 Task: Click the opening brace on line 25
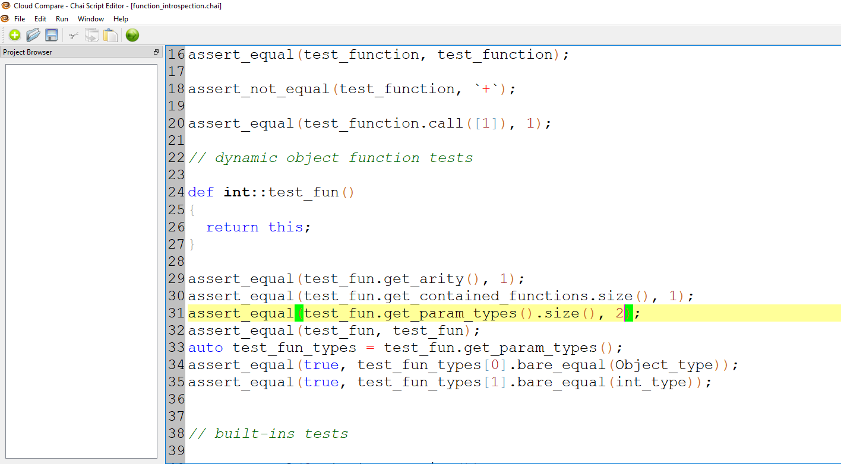click(192, 210)
